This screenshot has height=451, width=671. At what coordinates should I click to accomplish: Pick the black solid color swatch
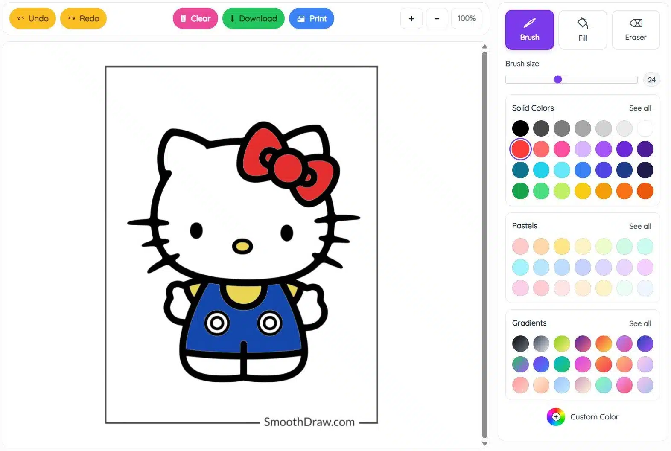coord(520,128)
